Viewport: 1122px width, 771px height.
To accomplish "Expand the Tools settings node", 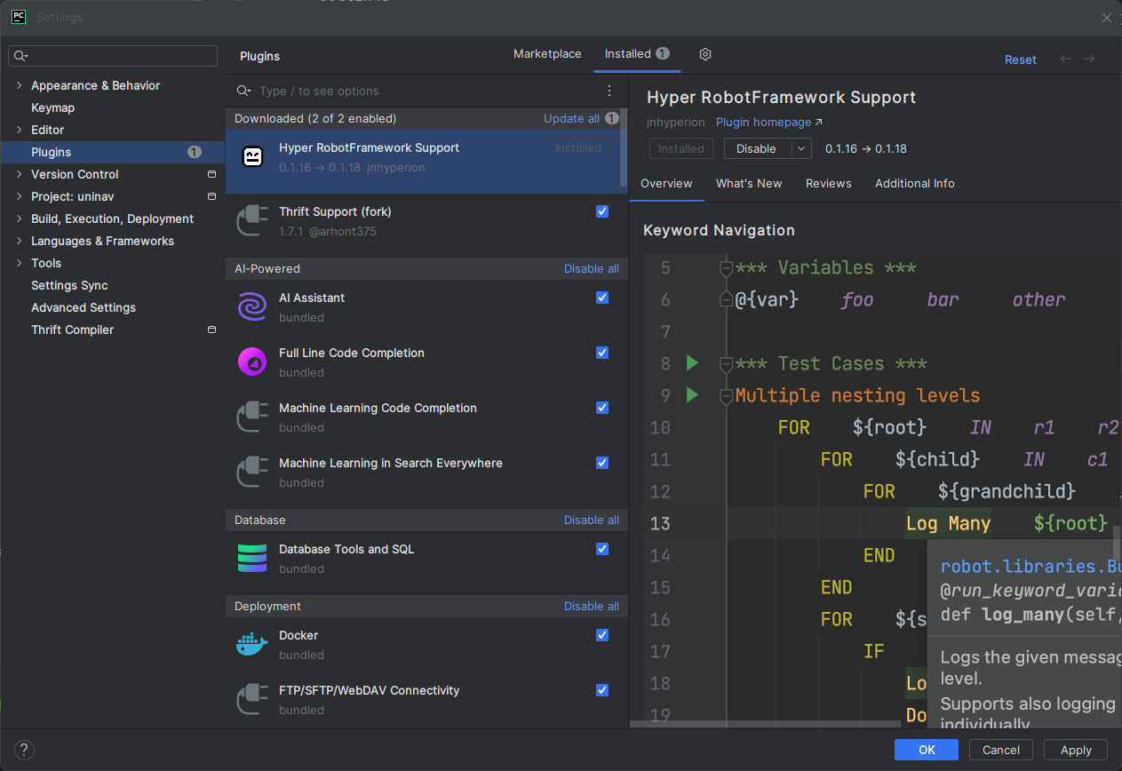I will (20, 263).
